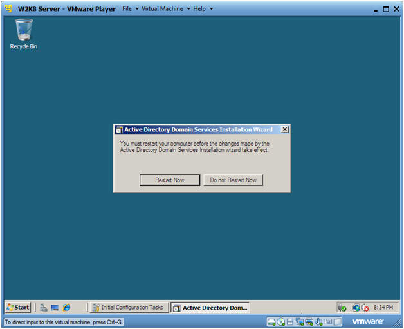The height and width of the screenshot is (329, 404).
Task: Click the 8:34 PM clock
Action: [x=383, y=307]
